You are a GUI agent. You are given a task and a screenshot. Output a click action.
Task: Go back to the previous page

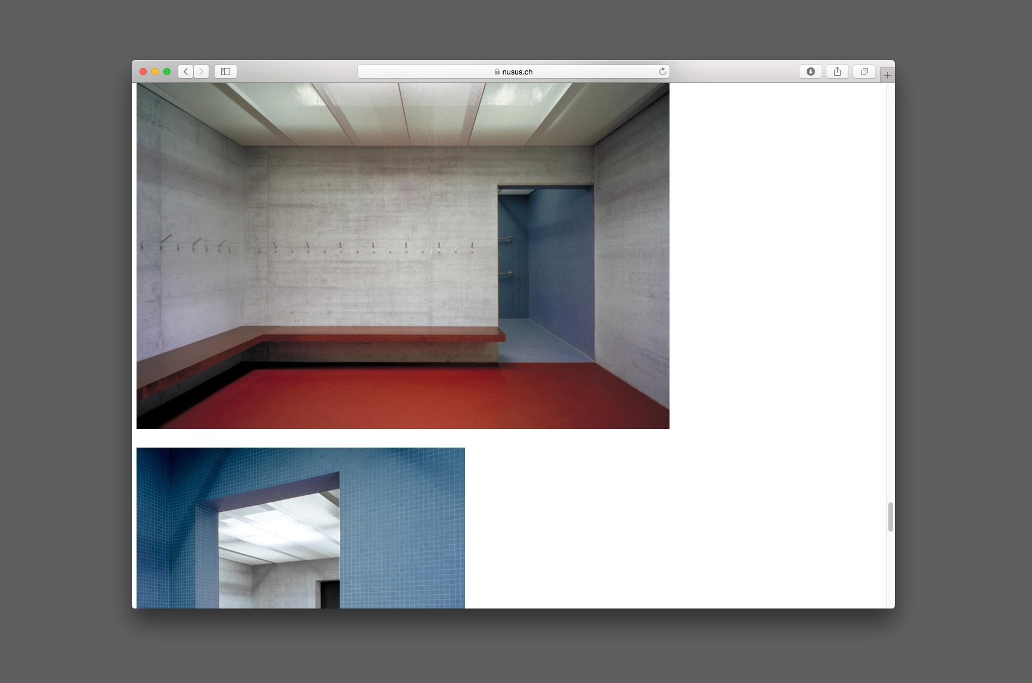tap(185, 72)
